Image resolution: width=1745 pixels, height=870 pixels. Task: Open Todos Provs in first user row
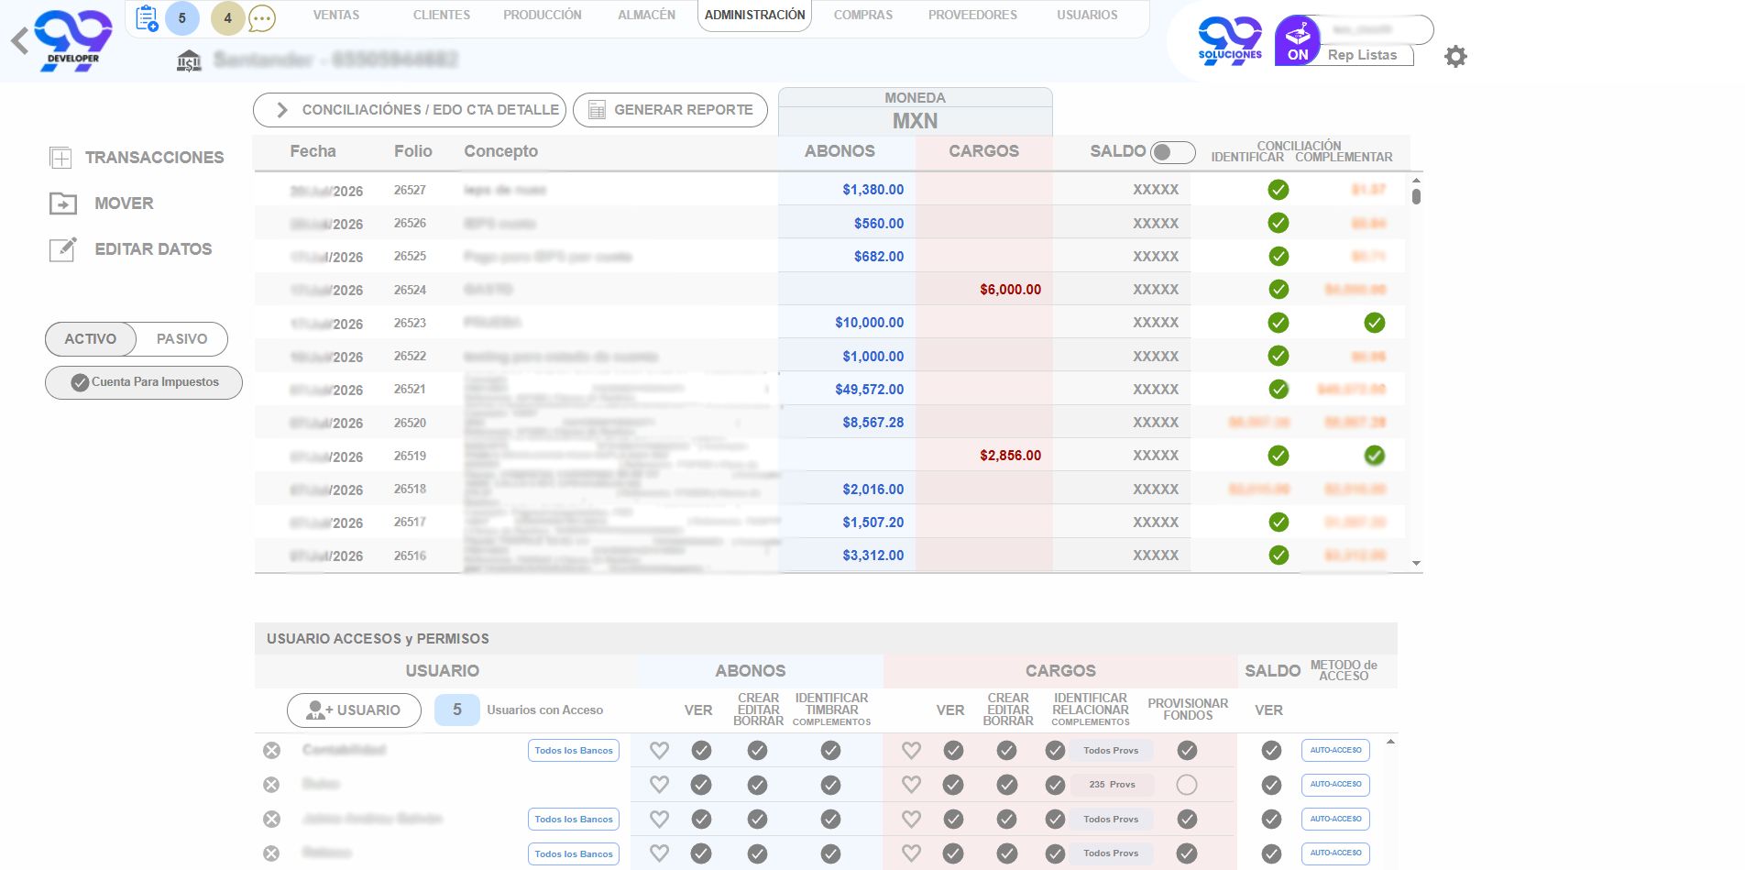[1112, 751]
